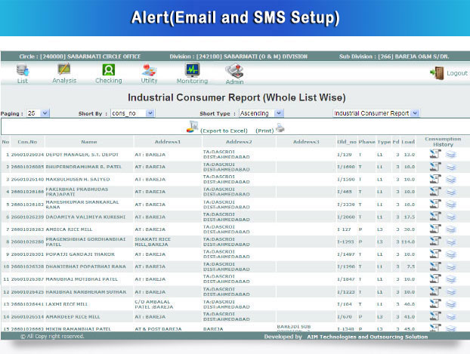
Task: Open consumption history list for AMBICA RICE MILL
Action: [x=451, y=229]
